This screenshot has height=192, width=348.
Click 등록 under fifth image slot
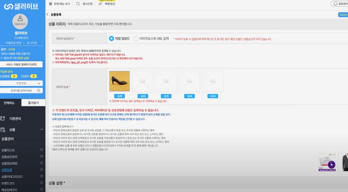tap(213, 96)
